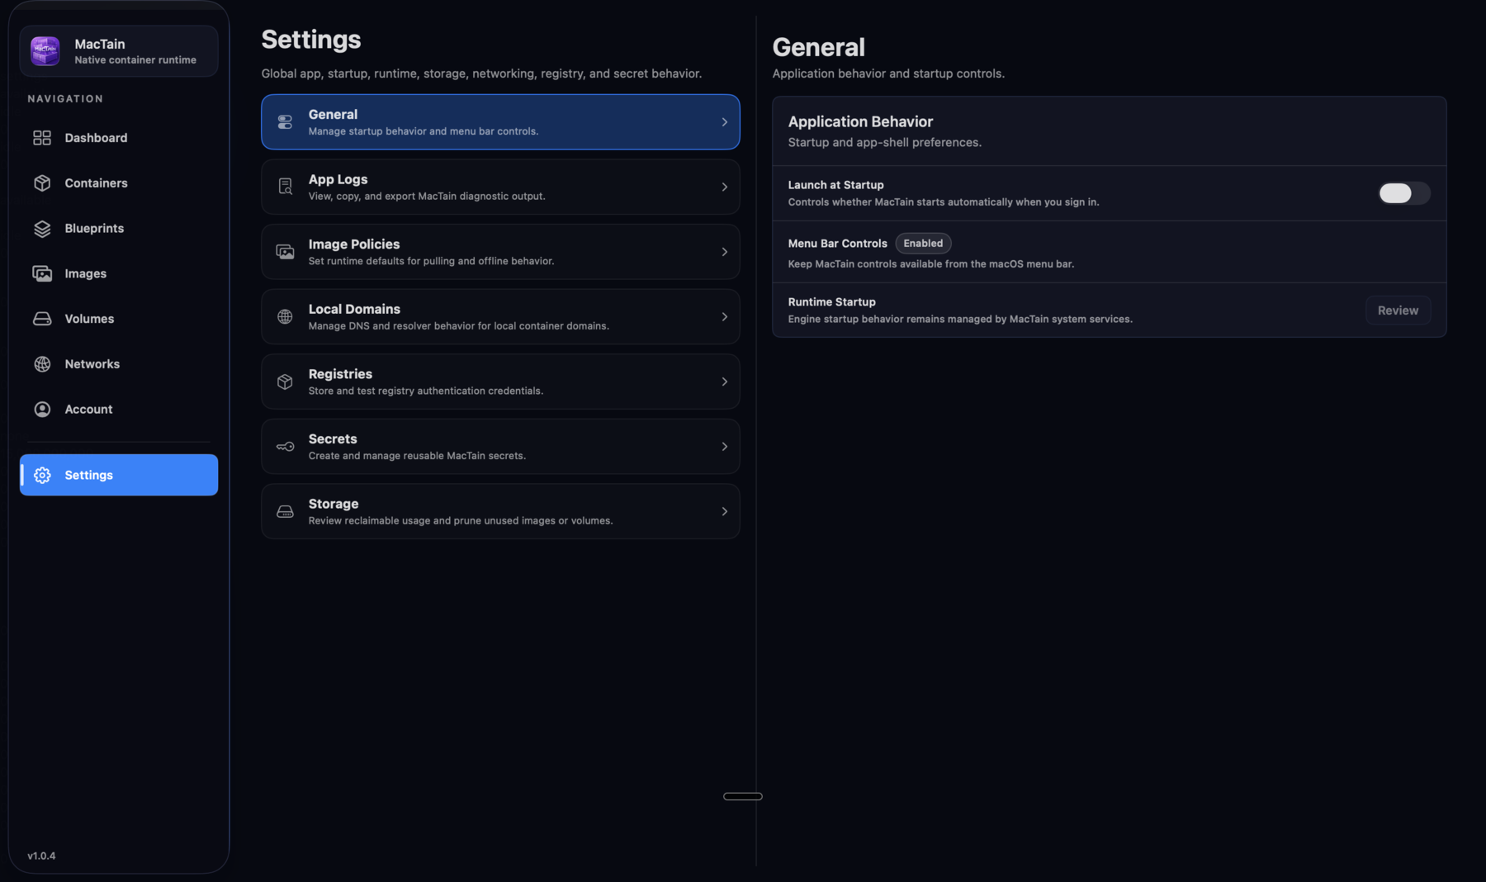The height and width of the screenshot is (882, 1486).
Task: Click 'Set runtime defaults for pulling' description
Action: pyautogui.click(x=431, y=261)
